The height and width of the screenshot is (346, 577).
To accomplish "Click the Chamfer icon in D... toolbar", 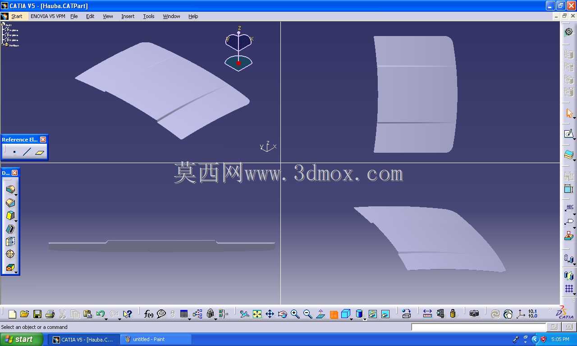I will (10, 203).
